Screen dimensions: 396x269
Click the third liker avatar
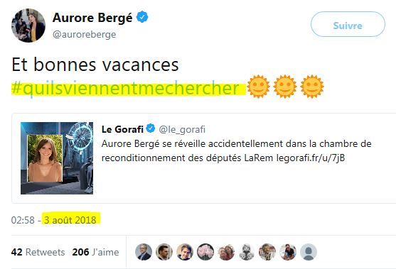click(x=185, y=252)
